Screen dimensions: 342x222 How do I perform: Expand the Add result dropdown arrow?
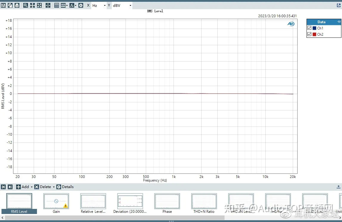tap(32, 187)
